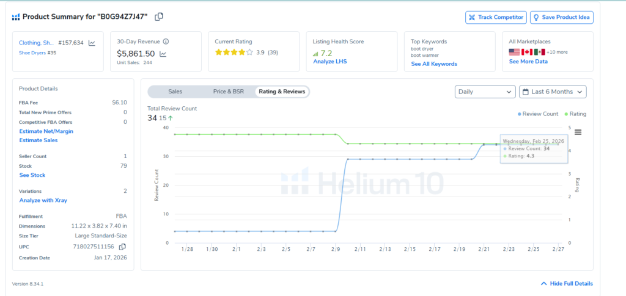Click the Track Competitor button

point(496,17)
